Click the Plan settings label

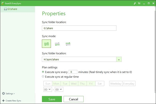click(50, 67)
